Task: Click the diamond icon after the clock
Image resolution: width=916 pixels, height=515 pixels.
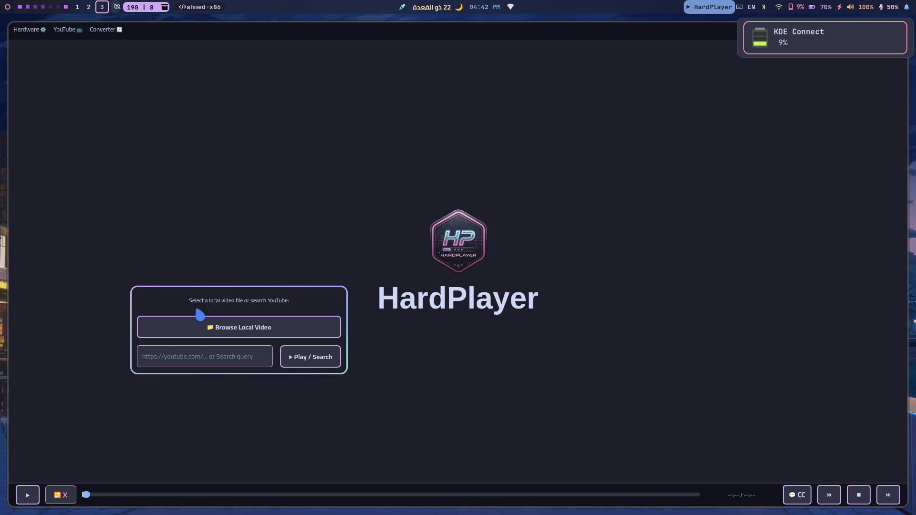Action: pos(510,7)
